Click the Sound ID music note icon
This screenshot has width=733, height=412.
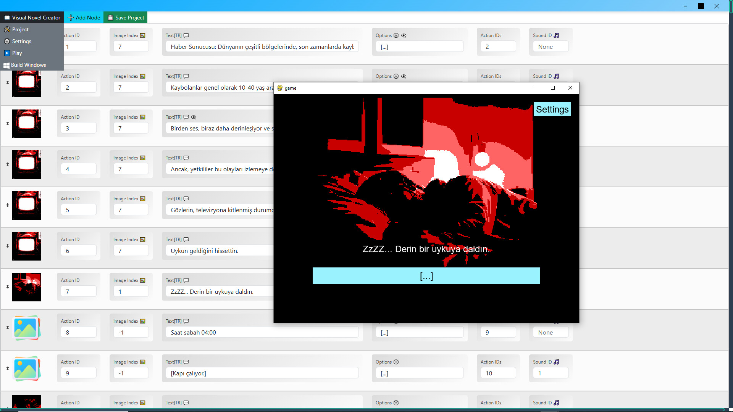[x=557, y=35]
